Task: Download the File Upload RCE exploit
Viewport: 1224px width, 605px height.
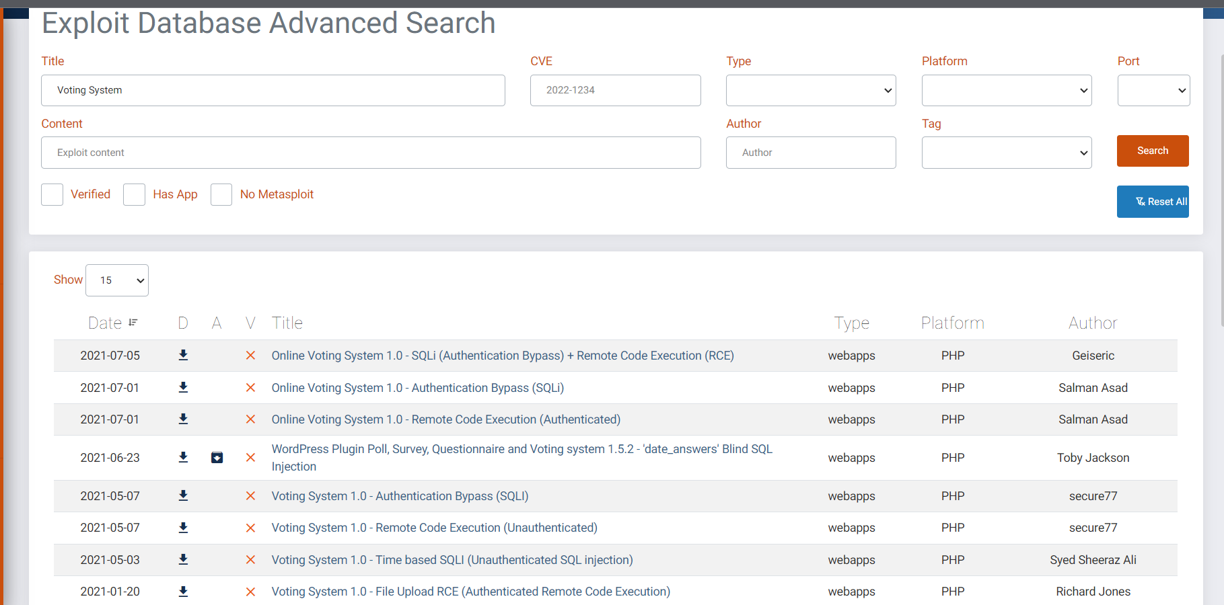Action: click(183, 592)
